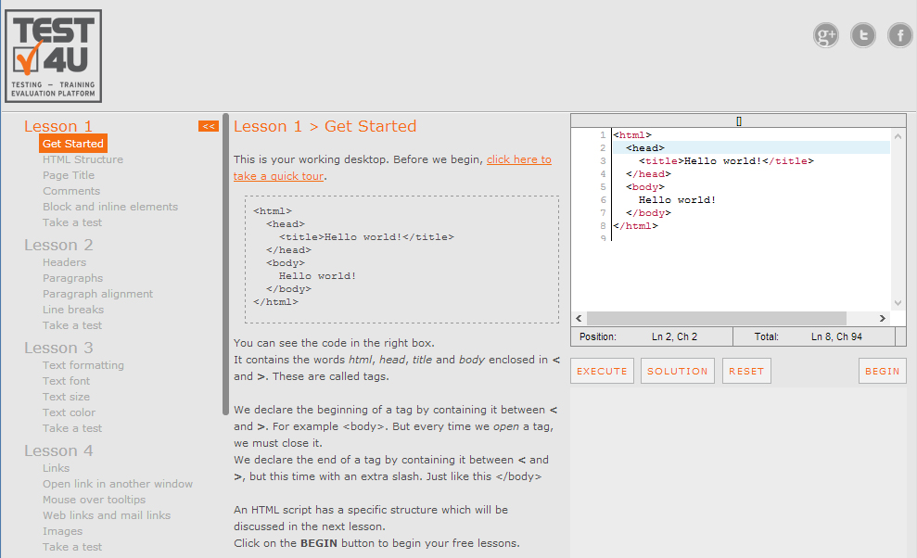Click the Facebook share icon
Screen dimensions: 917x558
pyautogui.click(x=900, y=35)
